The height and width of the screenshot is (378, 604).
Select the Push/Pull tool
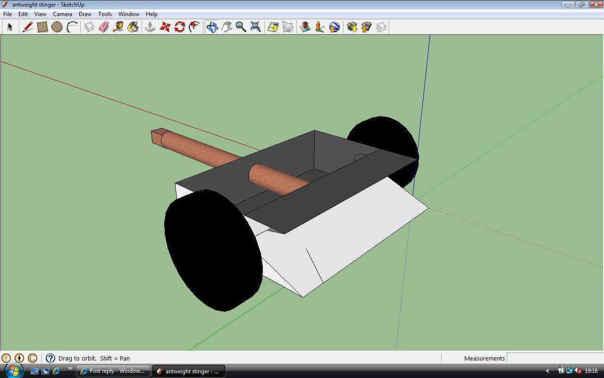[x=150, y=27]
